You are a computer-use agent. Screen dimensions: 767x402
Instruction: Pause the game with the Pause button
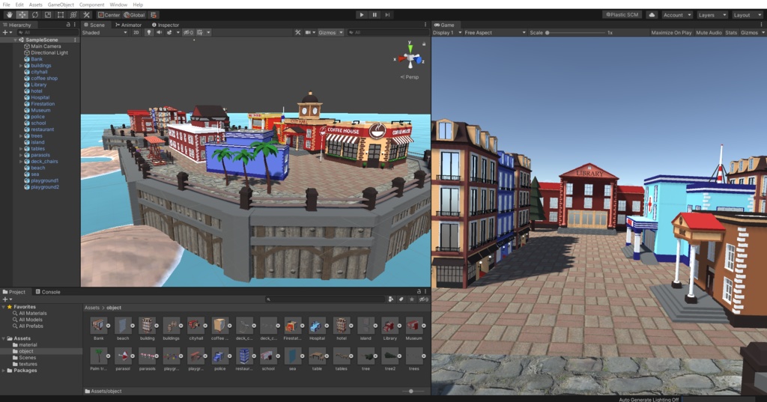[375, 14]
